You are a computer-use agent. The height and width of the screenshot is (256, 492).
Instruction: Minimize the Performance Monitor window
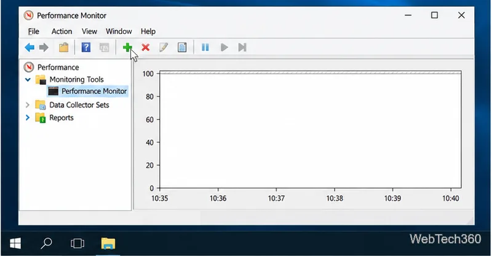pos(408,15)
